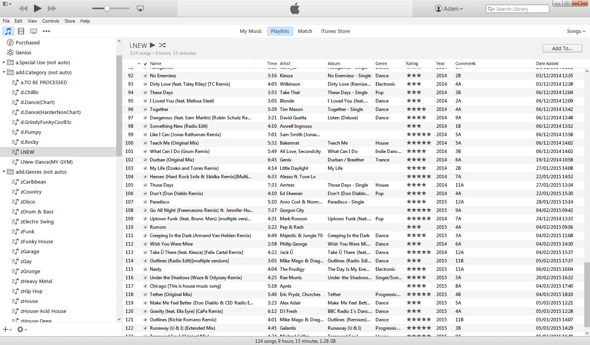
Task: Open the Help menu
Action: [85, 21]
